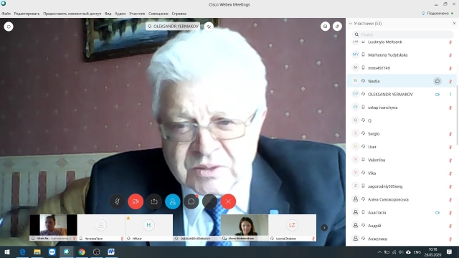Toggle the blue participants panel button

click(x=173, y=201)
